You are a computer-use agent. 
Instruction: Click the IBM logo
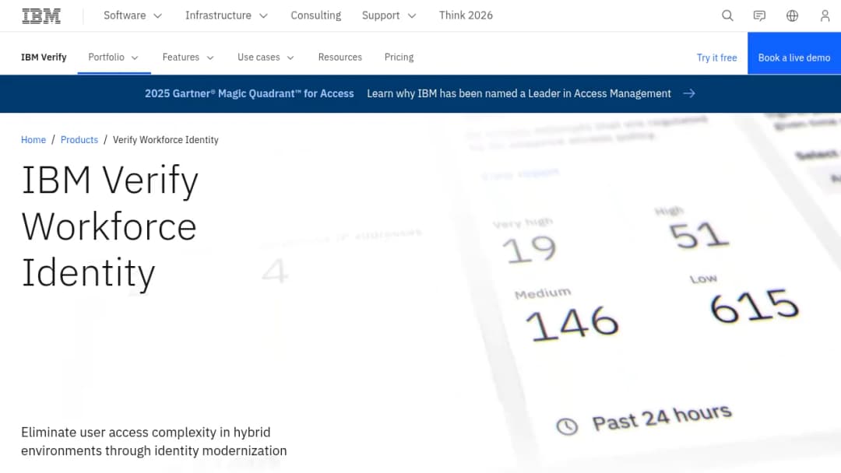(x=41, y=16)
